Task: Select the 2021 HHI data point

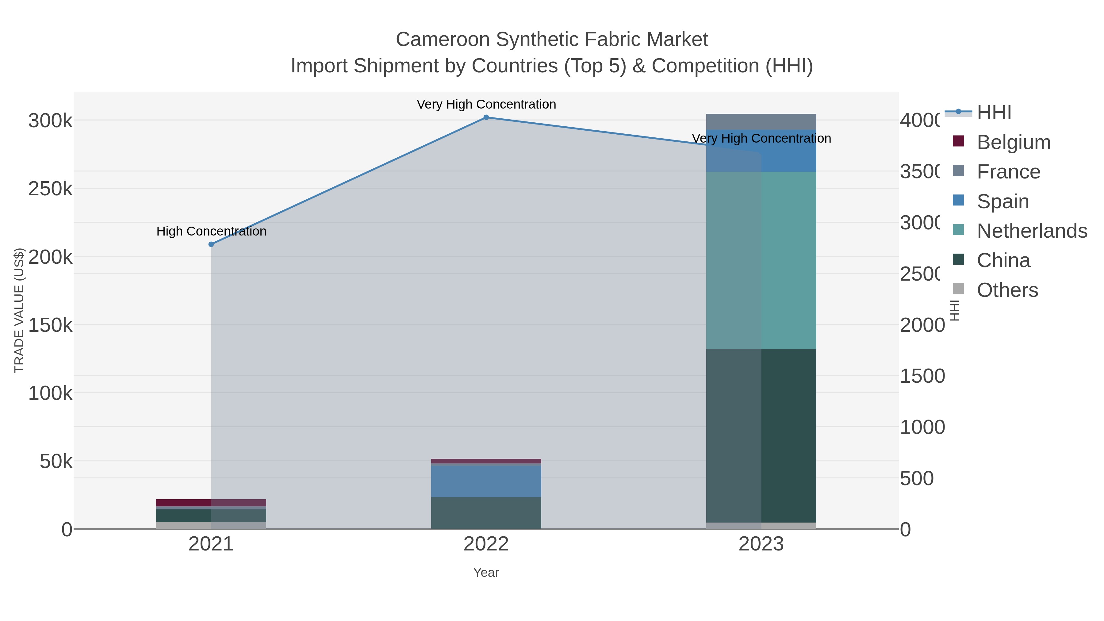Action: pyautogui.click(x=211, y=244)
